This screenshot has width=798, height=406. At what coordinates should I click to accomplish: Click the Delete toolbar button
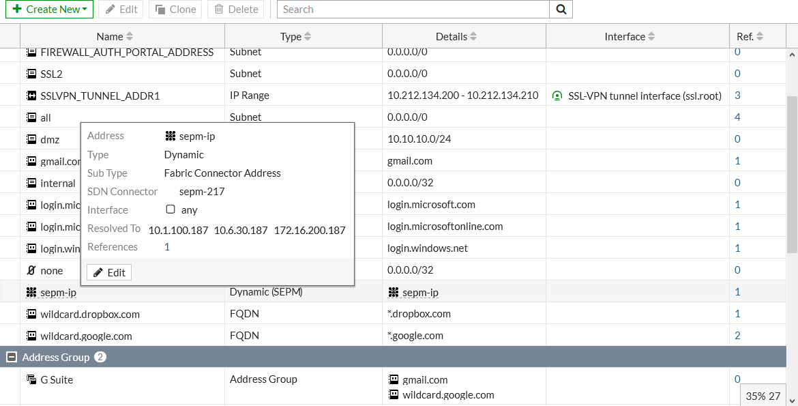[x=237, y=10]
